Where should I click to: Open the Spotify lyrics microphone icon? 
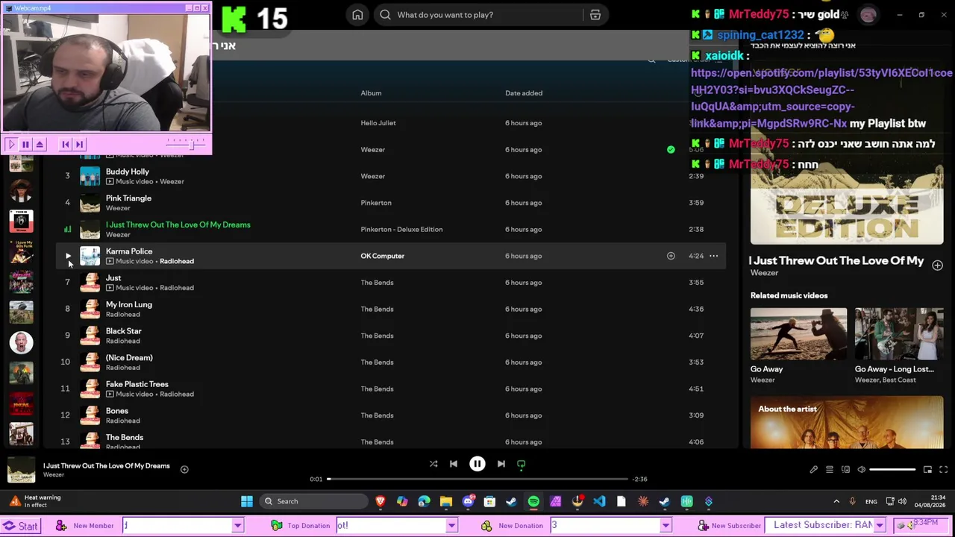coord(814,470)
